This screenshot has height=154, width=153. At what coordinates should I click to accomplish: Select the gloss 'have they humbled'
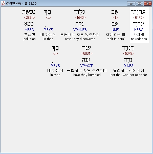click(87, 75)
